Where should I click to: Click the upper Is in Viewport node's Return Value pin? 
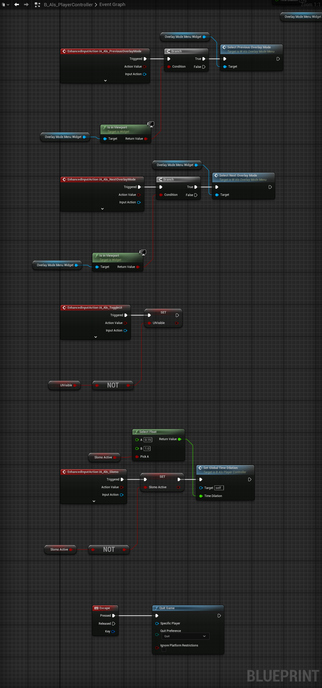[146, 139]
